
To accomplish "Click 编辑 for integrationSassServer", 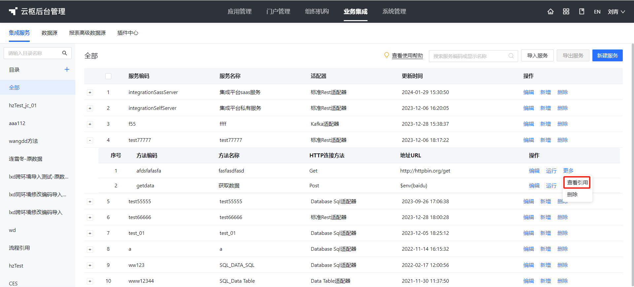I will coord(529,92).
